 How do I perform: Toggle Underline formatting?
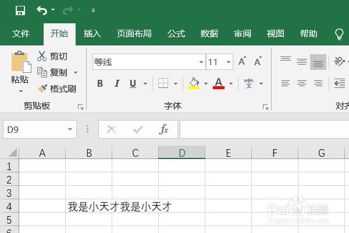(x=133, y=84)
